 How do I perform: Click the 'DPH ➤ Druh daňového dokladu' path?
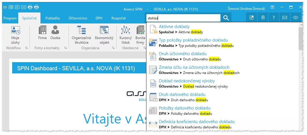183,100
